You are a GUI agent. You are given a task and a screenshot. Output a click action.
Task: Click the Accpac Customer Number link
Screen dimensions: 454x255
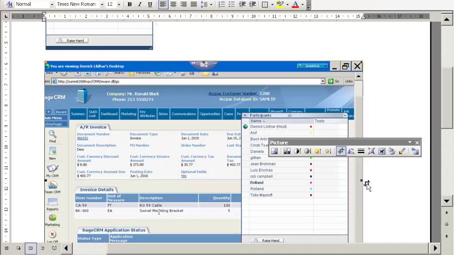(x=233, y=93)
